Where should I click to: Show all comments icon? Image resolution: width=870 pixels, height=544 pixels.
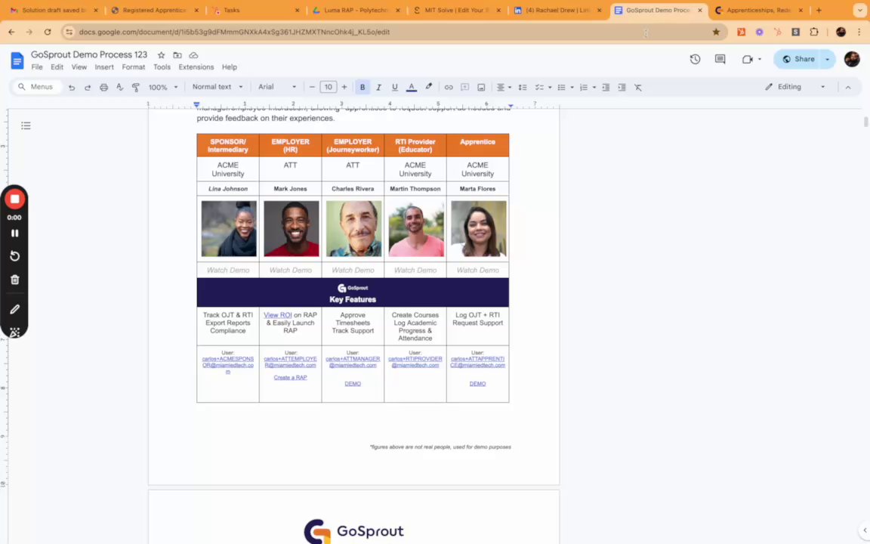pos(720,60)
